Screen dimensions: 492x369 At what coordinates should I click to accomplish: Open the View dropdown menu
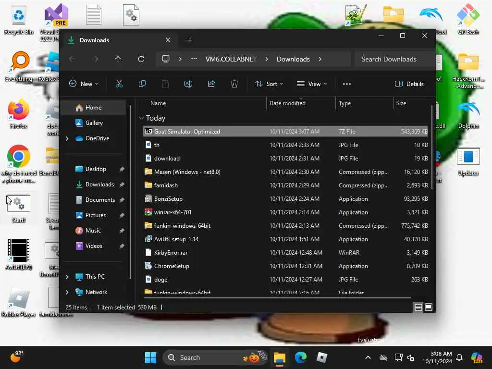pos(312,84)
